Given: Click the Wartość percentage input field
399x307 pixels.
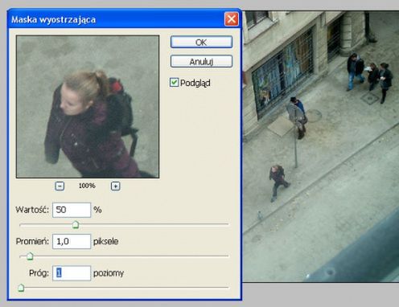Looking at the screenshot, I should 72,210.
